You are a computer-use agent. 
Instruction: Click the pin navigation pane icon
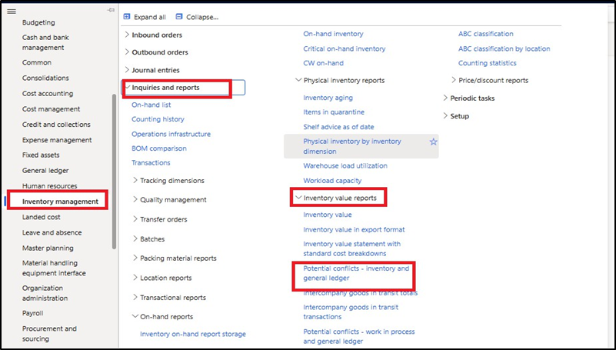(x=112, y=10)
